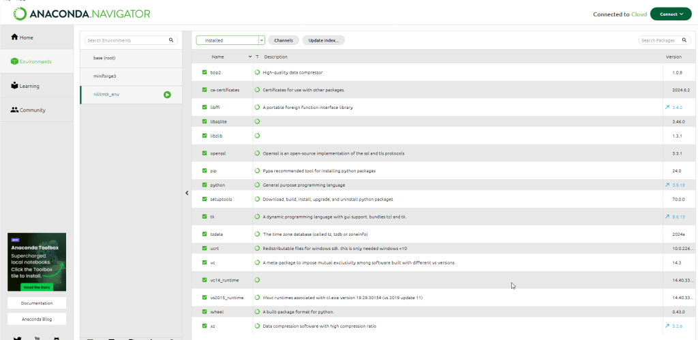698x340 pixels.
Task: Toggle the setuptools package checkbox
Action: [204, 200]
